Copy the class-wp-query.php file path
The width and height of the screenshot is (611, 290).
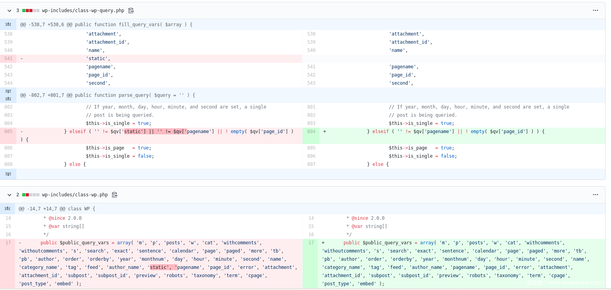tap(131, 11)
